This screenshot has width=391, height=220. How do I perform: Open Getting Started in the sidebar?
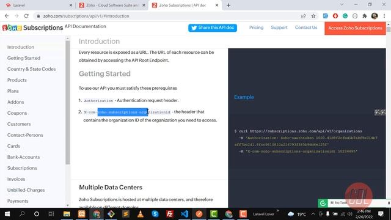[x=24, y=58]
